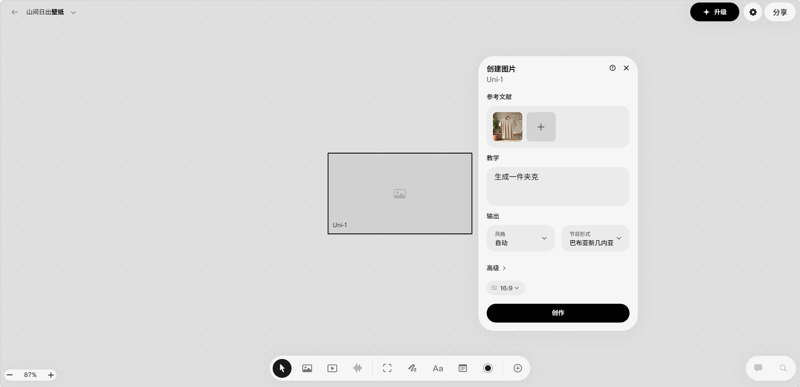Select the video tool in bottom toolbar

point(332,368)
